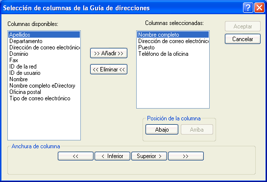Click the double right arrow width button

point(186,156)
